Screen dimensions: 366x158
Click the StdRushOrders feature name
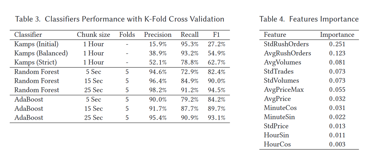point(286,44)
